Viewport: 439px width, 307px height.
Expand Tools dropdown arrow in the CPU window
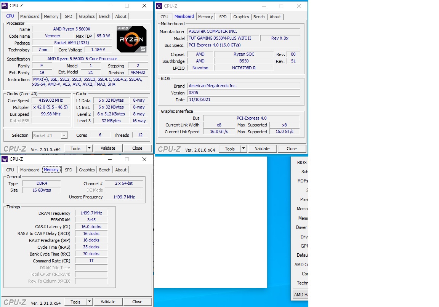tap(89, 148)
